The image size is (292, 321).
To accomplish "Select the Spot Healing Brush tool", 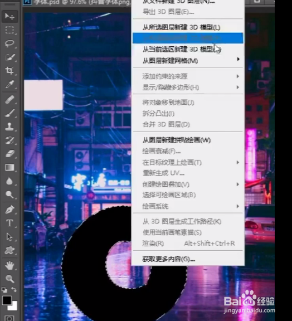I will click(x=9, y=100).
